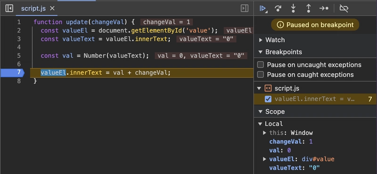
Task: Step out of current function
Action: 309,8
